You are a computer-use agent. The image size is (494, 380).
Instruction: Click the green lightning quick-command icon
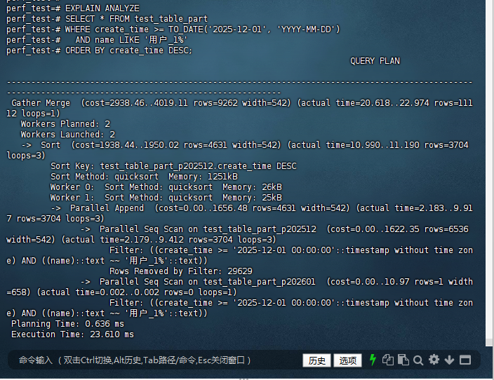[x=373, y=360]
